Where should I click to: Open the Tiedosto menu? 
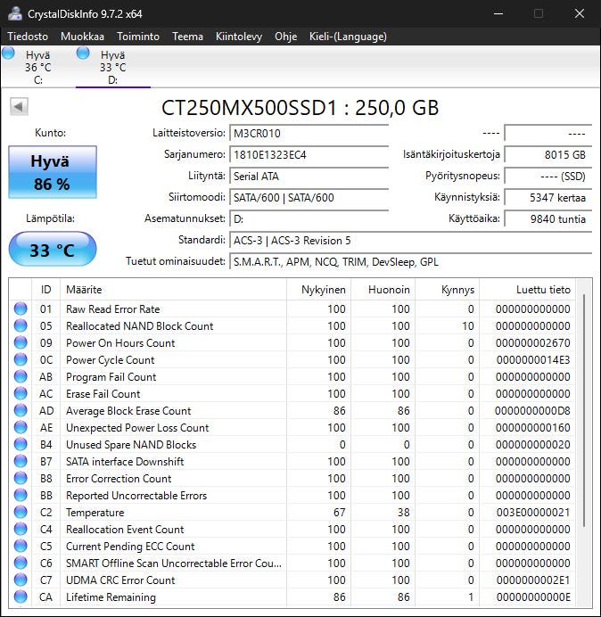click(29, 37)
